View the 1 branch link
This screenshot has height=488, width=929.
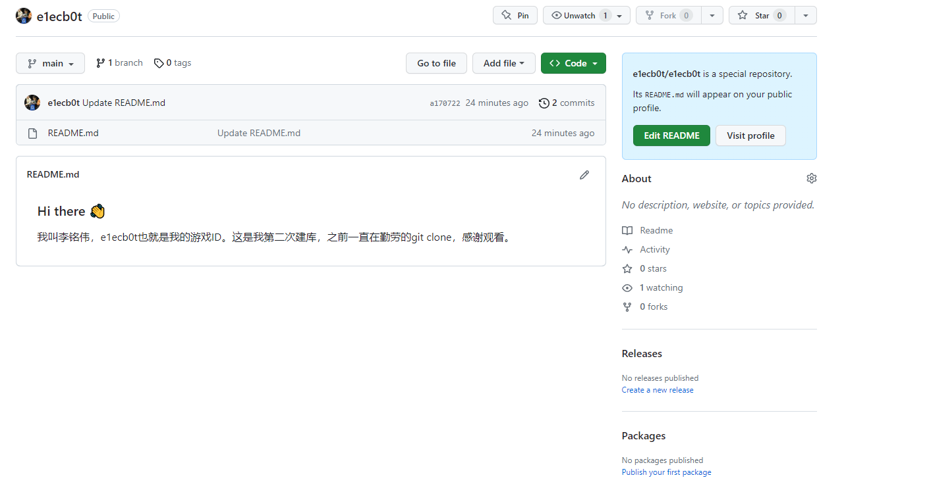pyautogui.click(x=119, y=63)
